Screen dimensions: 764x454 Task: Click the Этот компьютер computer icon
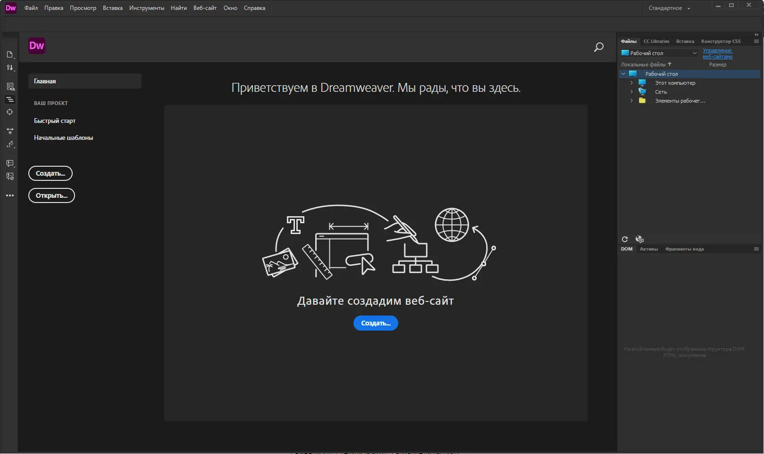642,83
